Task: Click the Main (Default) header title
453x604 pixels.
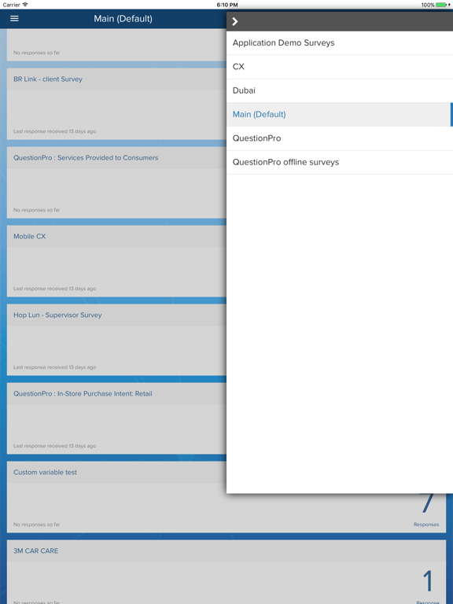Action: (x=123, y=19)
